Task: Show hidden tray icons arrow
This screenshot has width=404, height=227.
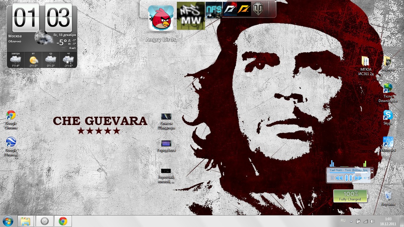Action: tap(351, 221)
